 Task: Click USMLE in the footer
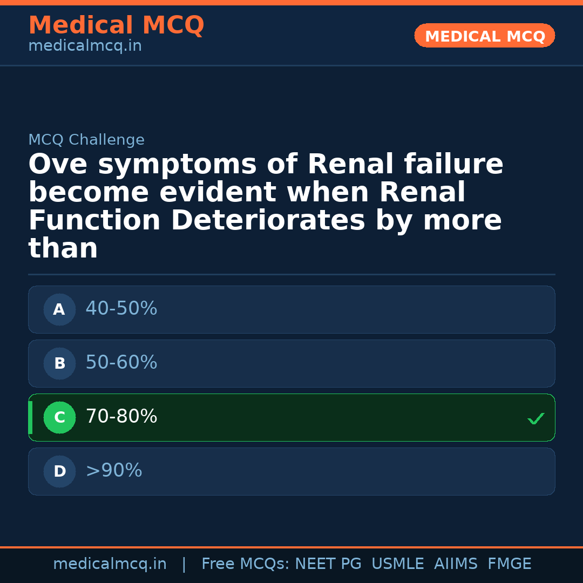coord(397,564)
